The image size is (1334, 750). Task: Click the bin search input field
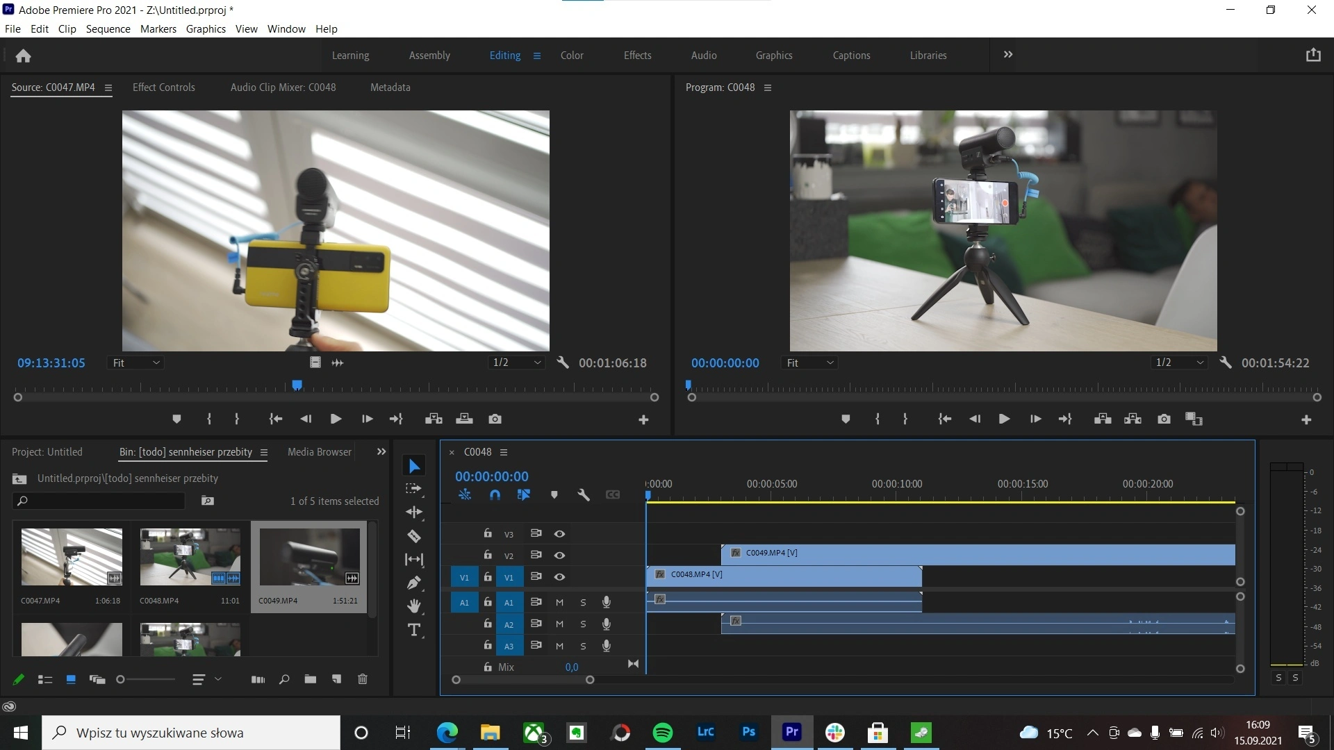point(99,501)
